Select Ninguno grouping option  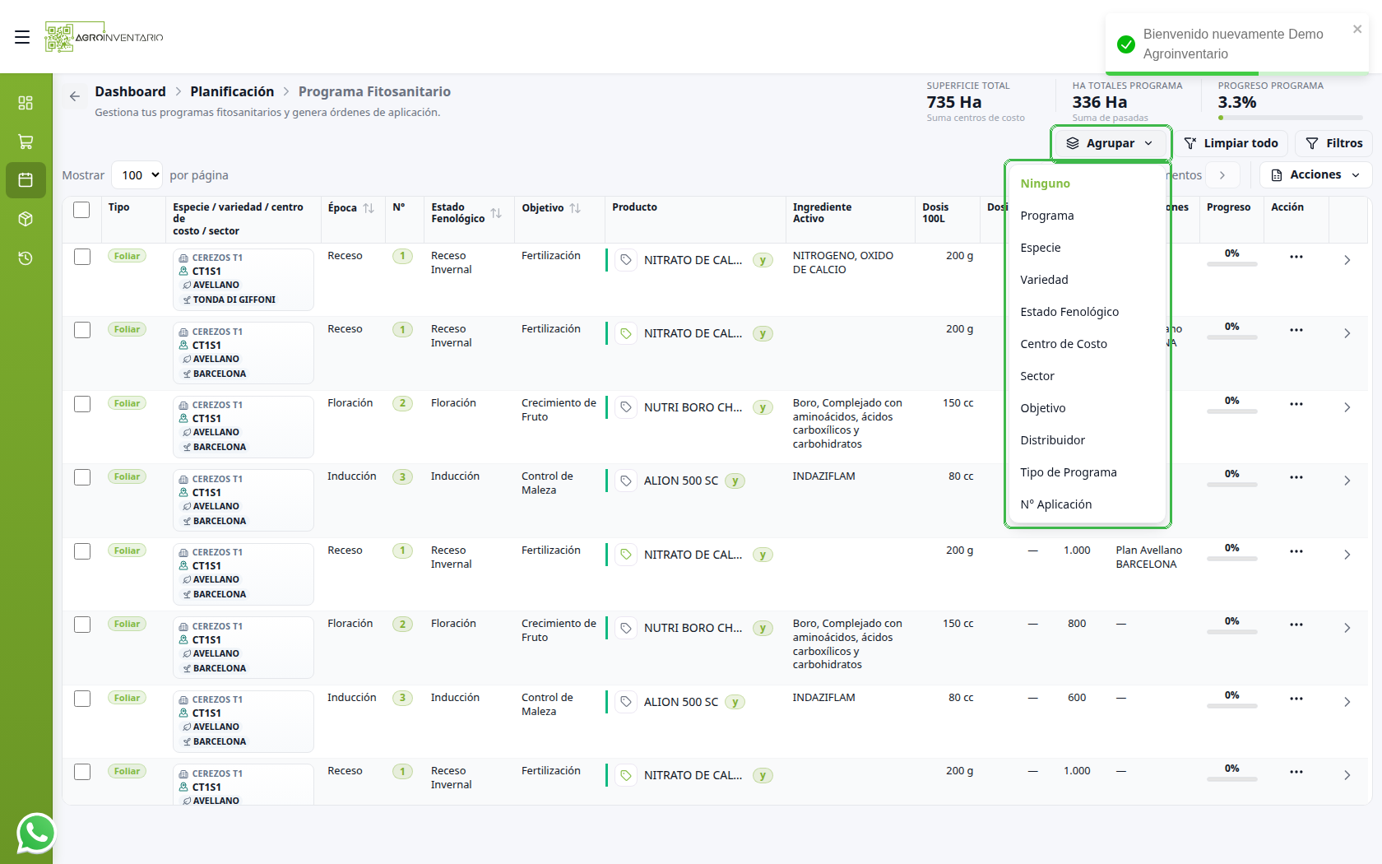(x=1087, y=183)
